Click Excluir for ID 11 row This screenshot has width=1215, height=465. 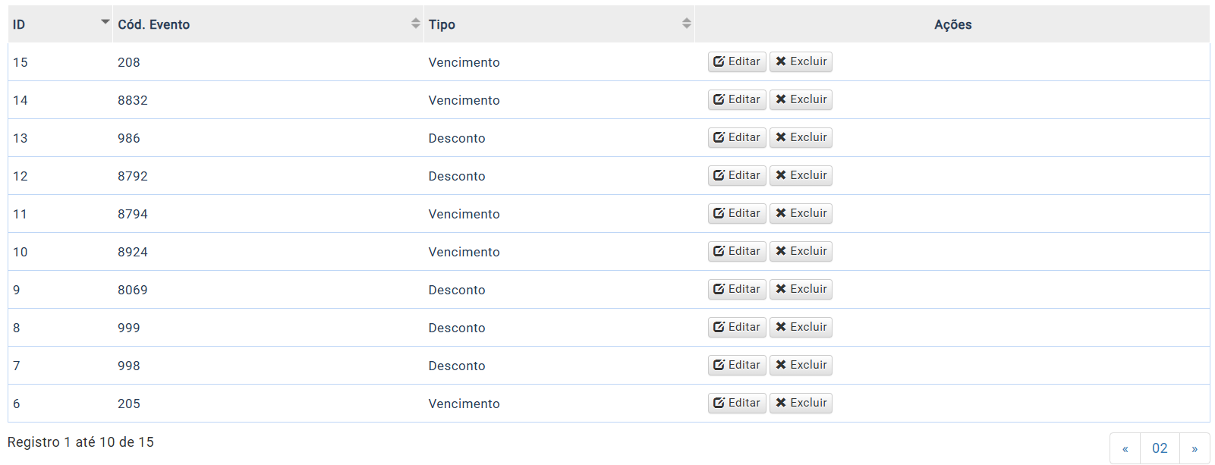click(x=801, y=213)
